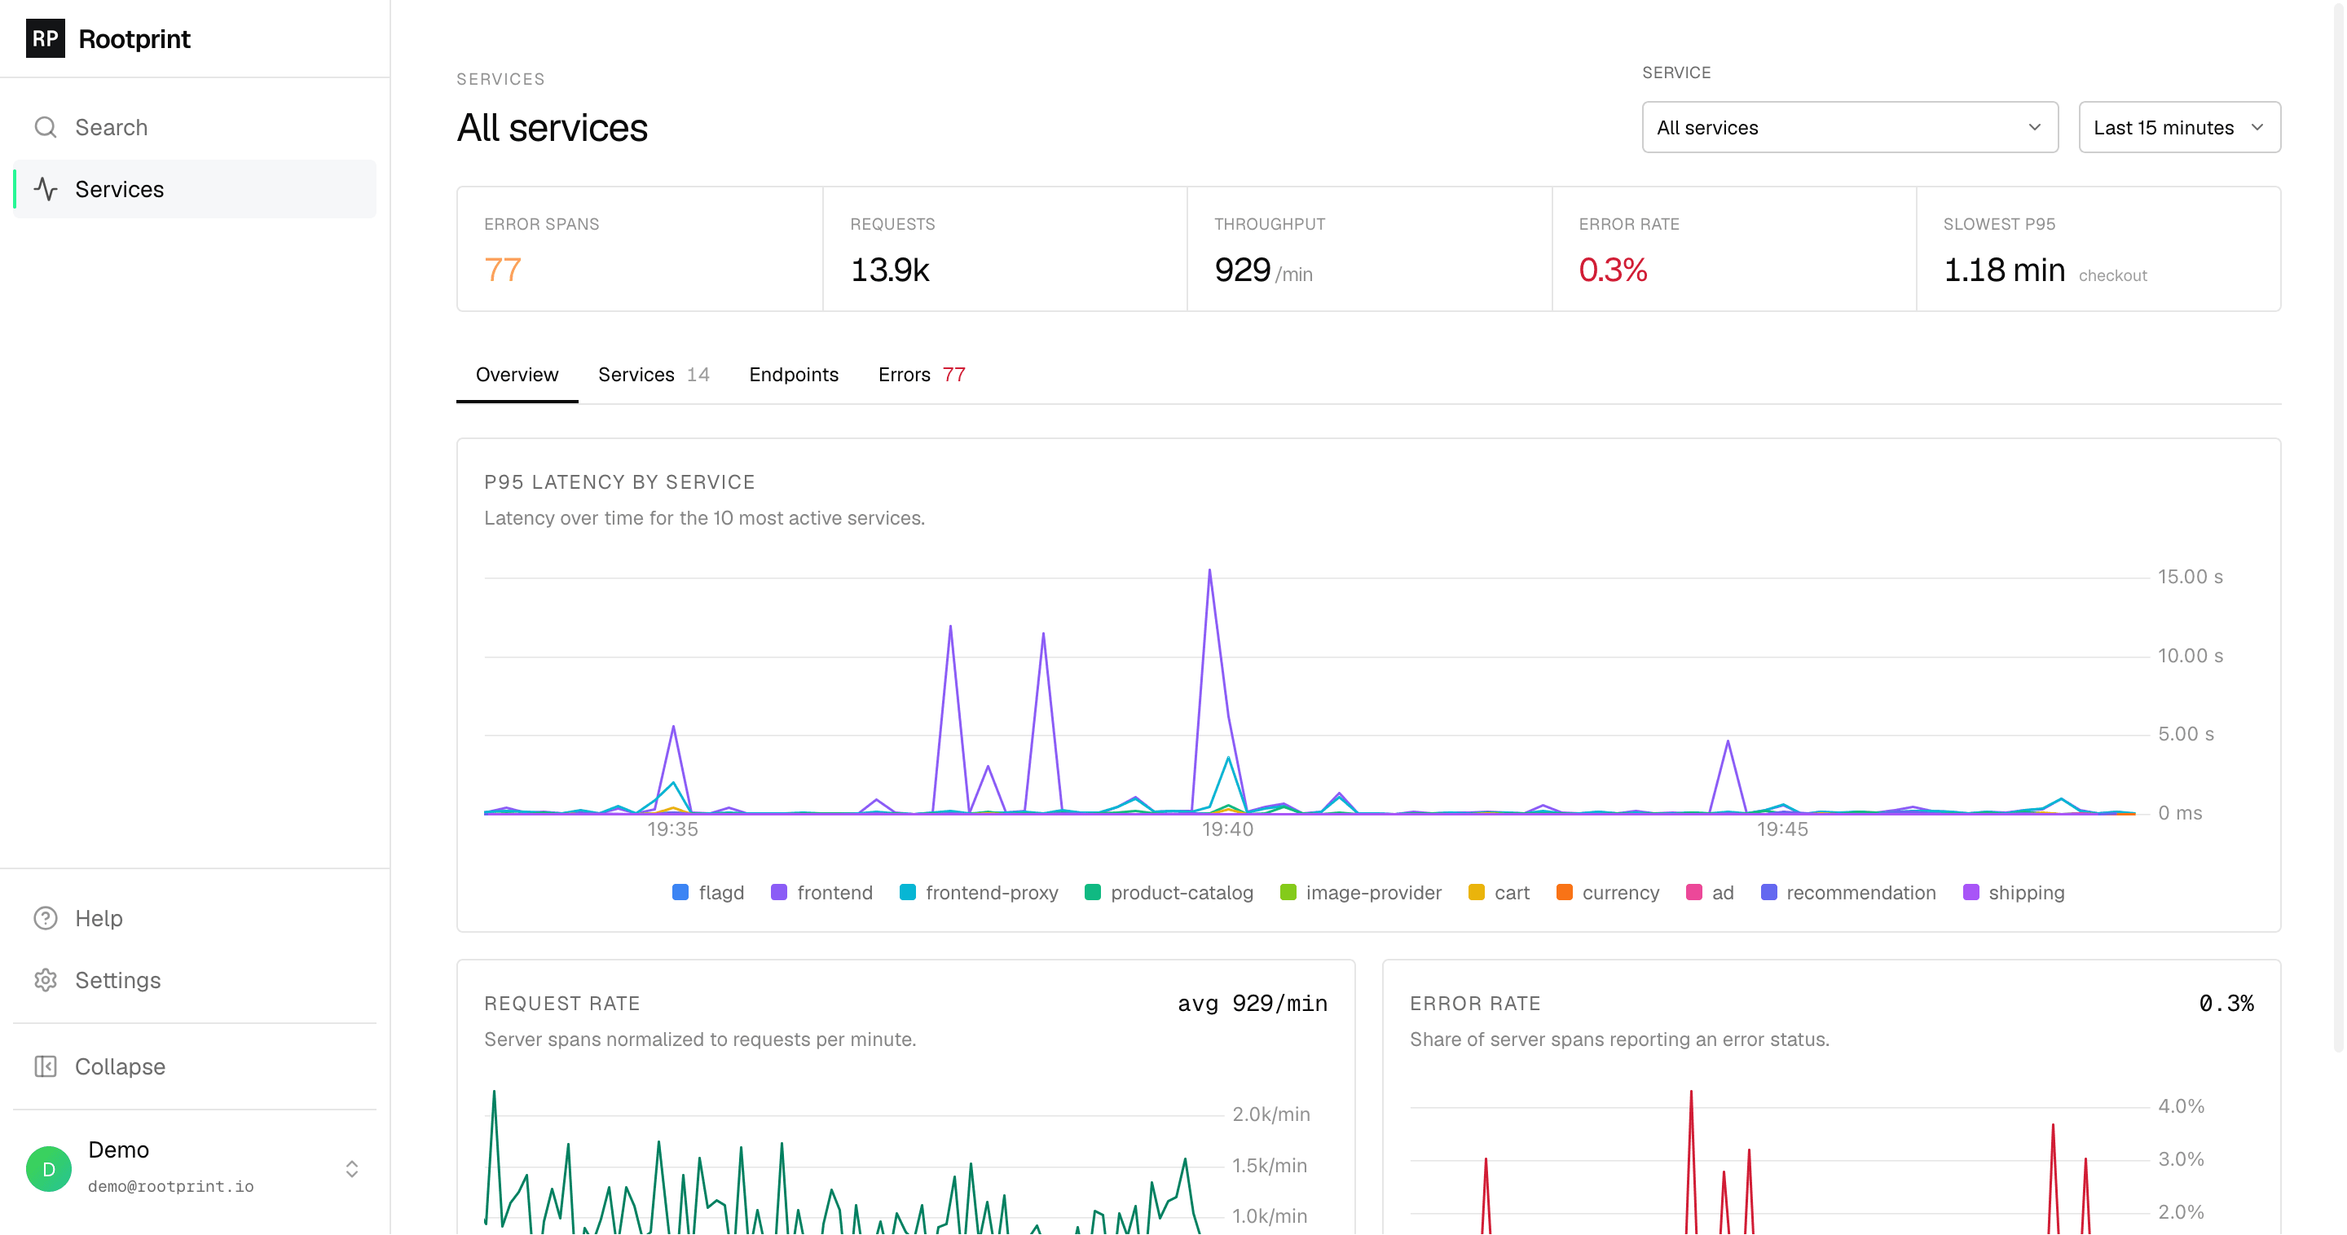2347x1235 pixels.
Task: Open the All services dropdown
Action: pyautogui.click(x=1850, y=128)
